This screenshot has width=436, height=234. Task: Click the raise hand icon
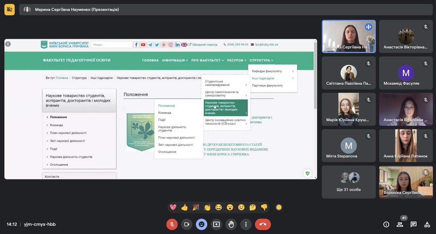click(231, 224)
